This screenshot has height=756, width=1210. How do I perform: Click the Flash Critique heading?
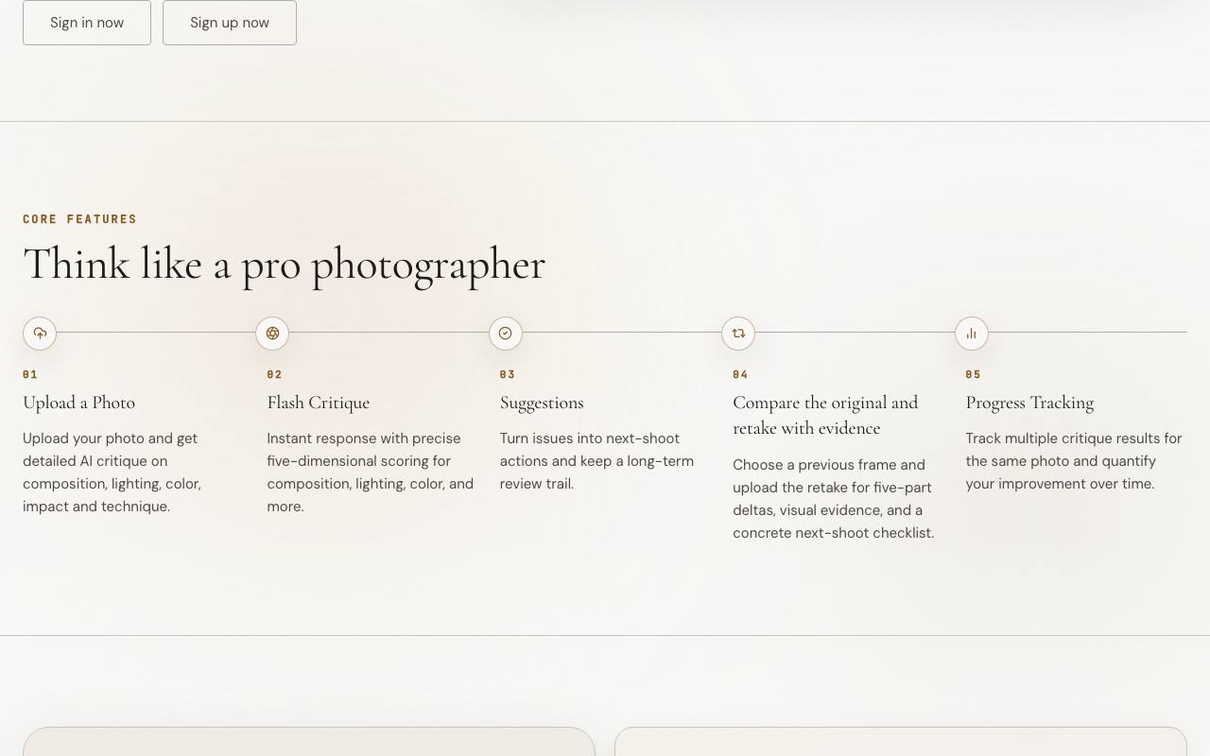pyautogui.click(x=319, y=403)
